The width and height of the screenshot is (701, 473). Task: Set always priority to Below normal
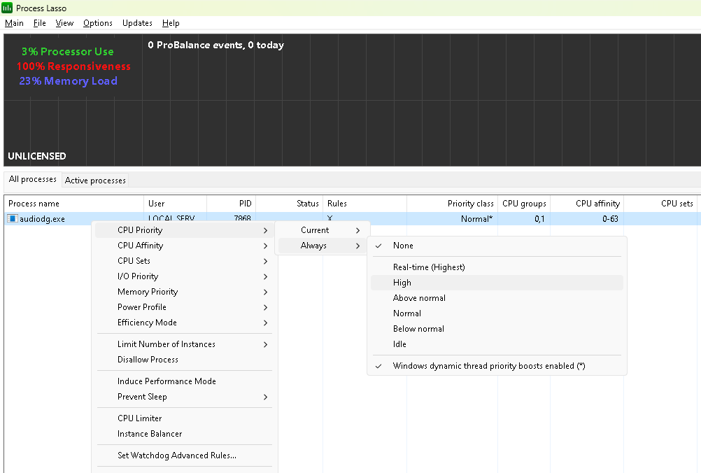coord(497,329)
